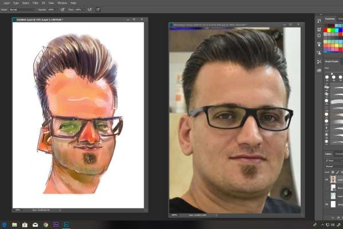Open the Select menu

26,3
